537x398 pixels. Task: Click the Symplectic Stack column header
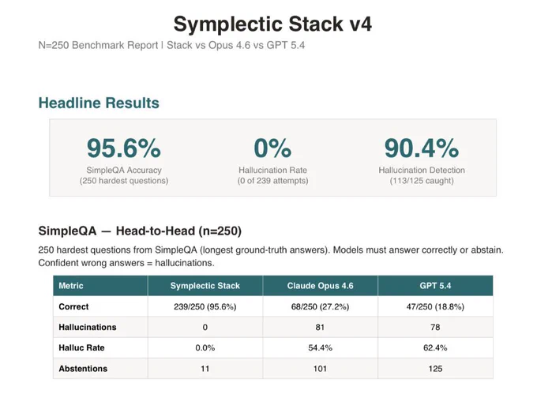pyautogui.click(x=205, y=286)
